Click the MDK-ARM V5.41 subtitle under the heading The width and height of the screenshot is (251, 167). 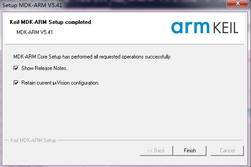coord(35,32)
